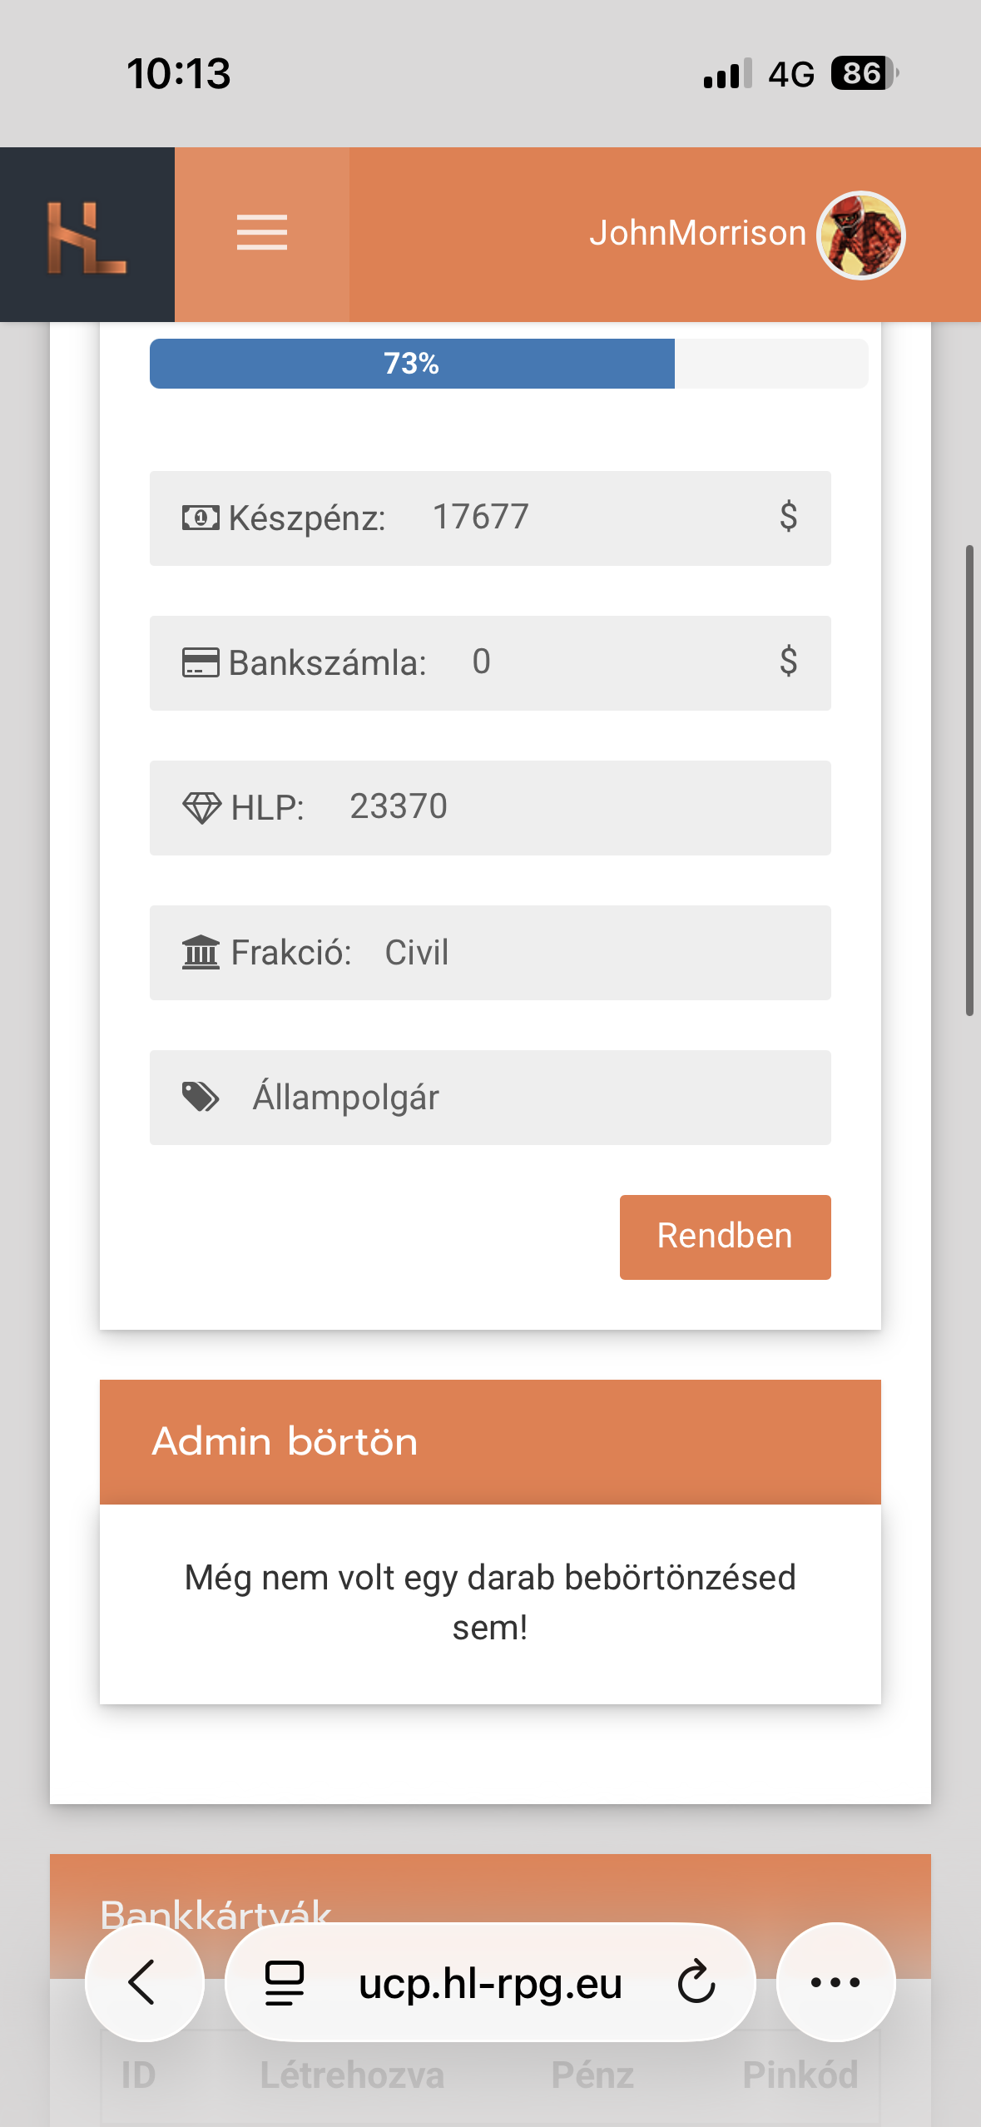Screen dimensions: 981x2127
Task: Open page tools icon in address bar
Action: (285, 1982)
